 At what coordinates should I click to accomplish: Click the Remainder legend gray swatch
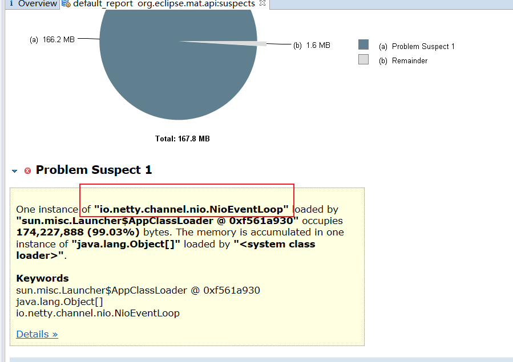363,59
